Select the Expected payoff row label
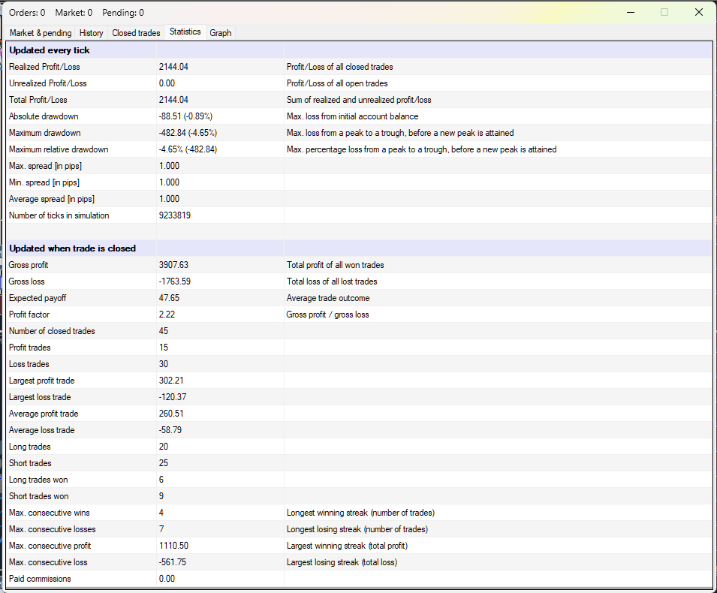The image size is (717, 593). 38,298
